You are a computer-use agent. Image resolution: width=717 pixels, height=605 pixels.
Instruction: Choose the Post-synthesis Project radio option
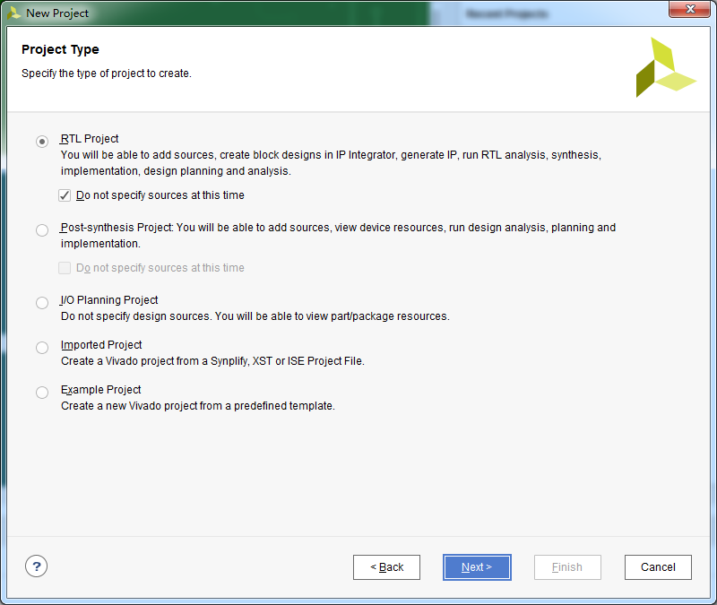(x=42, y=230)
